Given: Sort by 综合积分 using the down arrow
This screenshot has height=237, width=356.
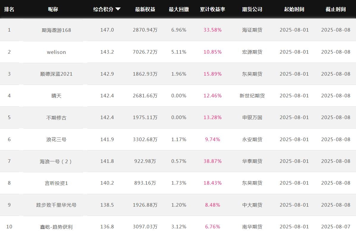Looking at the screenshot, I should (118, 9).
